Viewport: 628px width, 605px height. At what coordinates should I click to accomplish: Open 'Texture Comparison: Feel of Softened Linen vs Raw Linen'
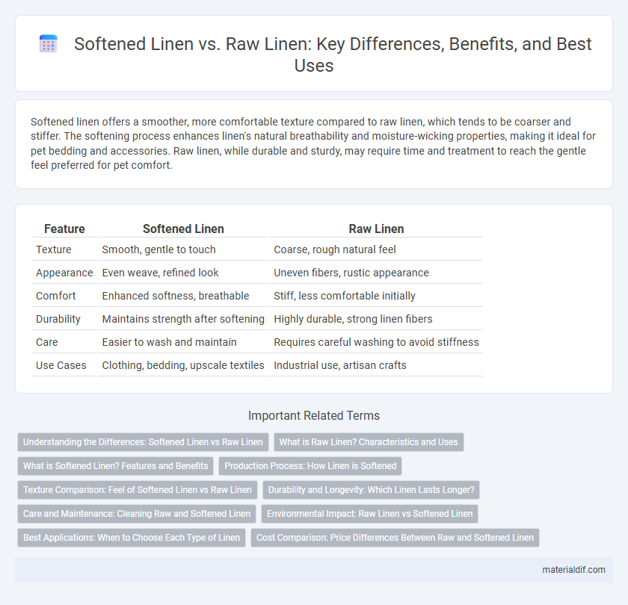point(138,490)
